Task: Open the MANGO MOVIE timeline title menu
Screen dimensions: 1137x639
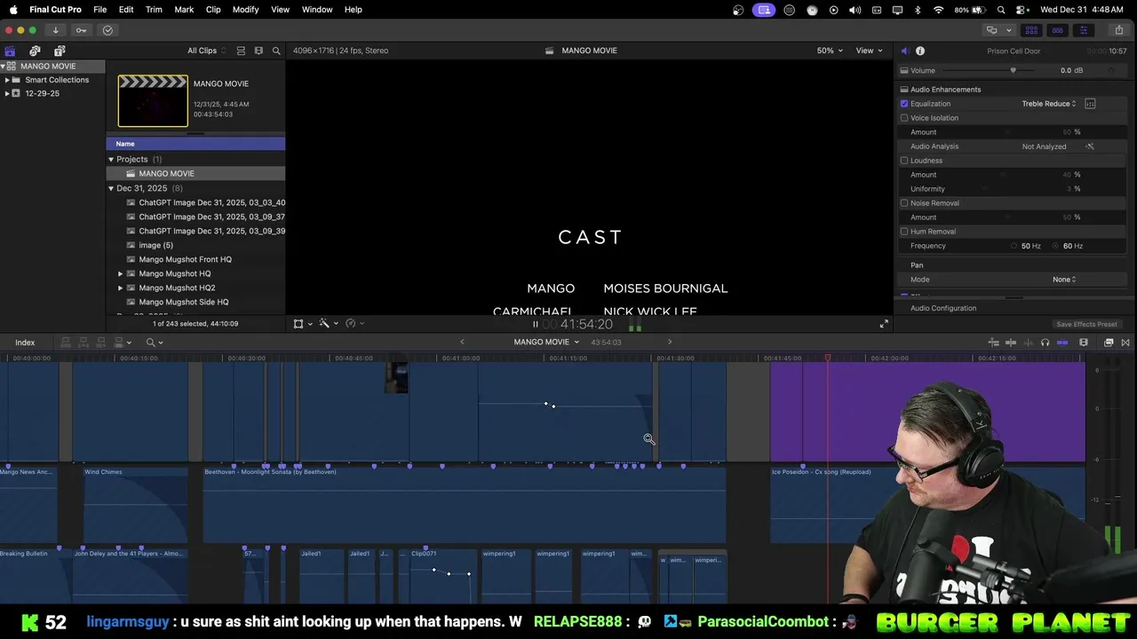Action: [x=546, y=342]
